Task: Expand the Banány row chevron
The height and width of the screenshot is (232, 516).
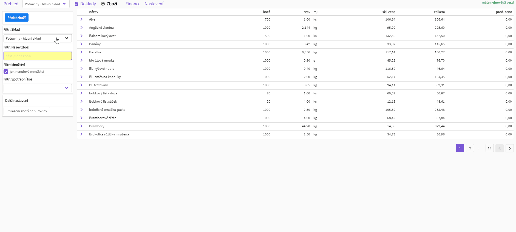Action: 81,44
